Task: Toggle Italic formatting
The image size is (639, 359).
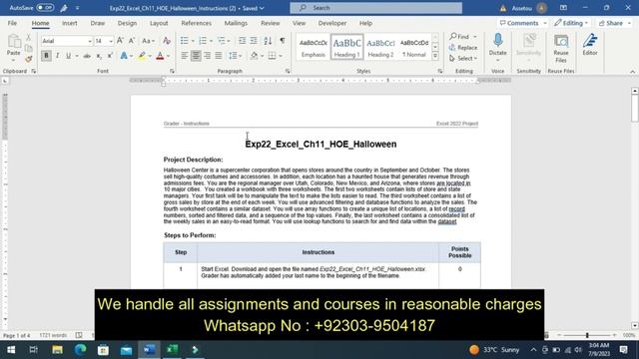Action: (x=58, y=56)
